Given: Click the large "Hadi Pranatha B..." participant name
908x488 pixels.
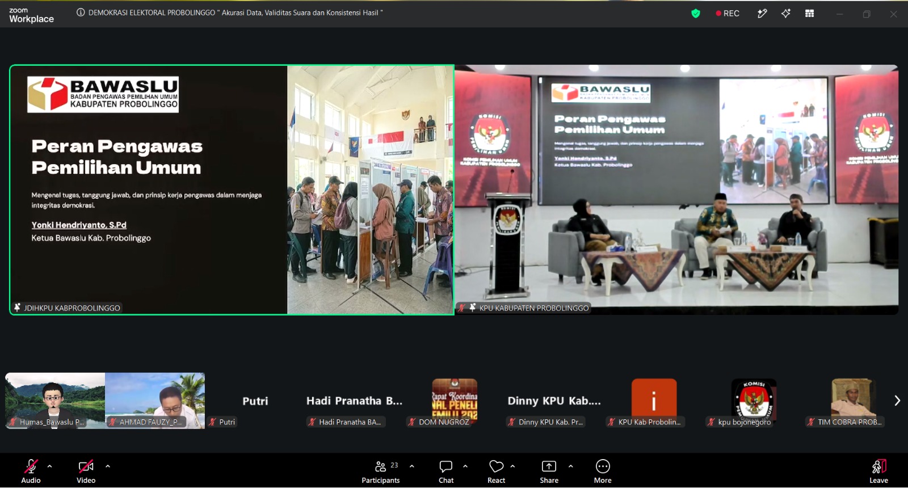Looking at the screenshot, I should 355,401.
